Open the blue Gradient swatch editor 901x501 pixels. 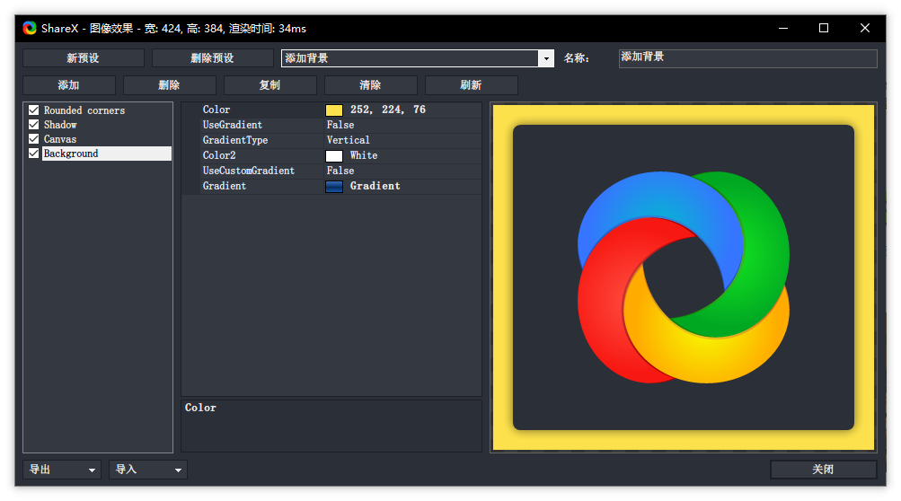pos(334,186)
